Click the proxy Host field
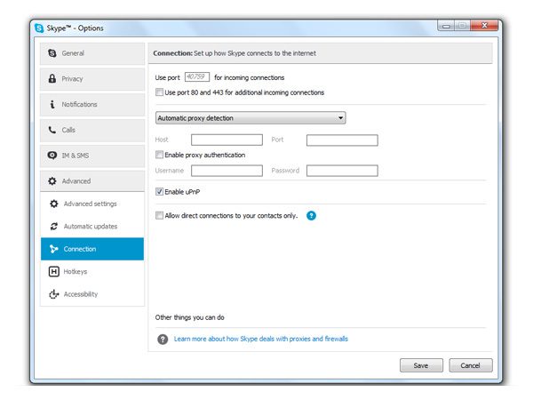The height and width of the screenshot is (400, 533). [227, 140]
